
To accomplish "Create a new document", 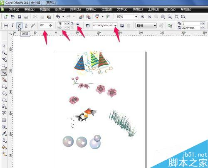I will click(x=6, y=17).
